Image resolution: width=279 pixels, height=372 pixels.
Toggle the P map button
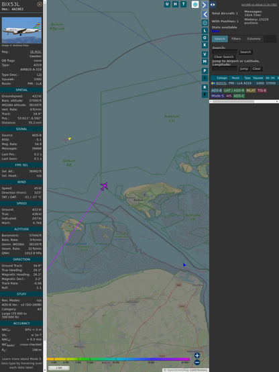(205, 71)
